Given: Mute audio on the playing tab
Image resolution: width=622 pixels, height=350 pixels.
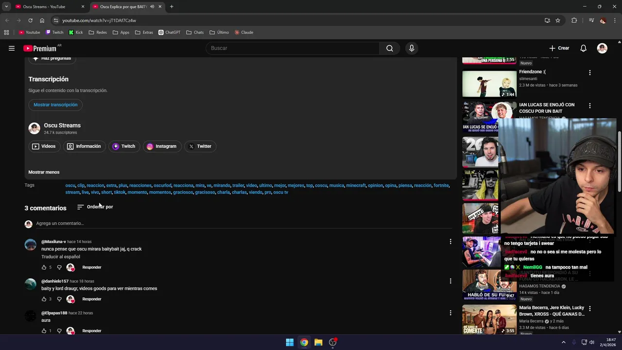Looking at the screenshot, I should (152, 7).
